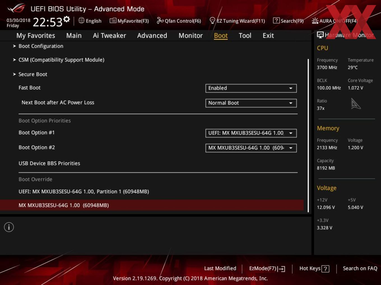The height and width of the screenshot is (285, 381).
Task: Open Tool tab
Action: tap(245, 35)
